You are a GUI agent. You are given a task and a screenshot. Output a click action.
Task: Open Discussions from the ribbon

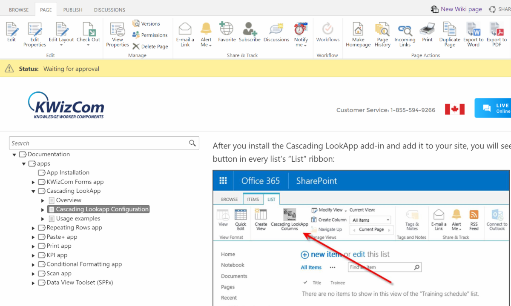point(276,32)
